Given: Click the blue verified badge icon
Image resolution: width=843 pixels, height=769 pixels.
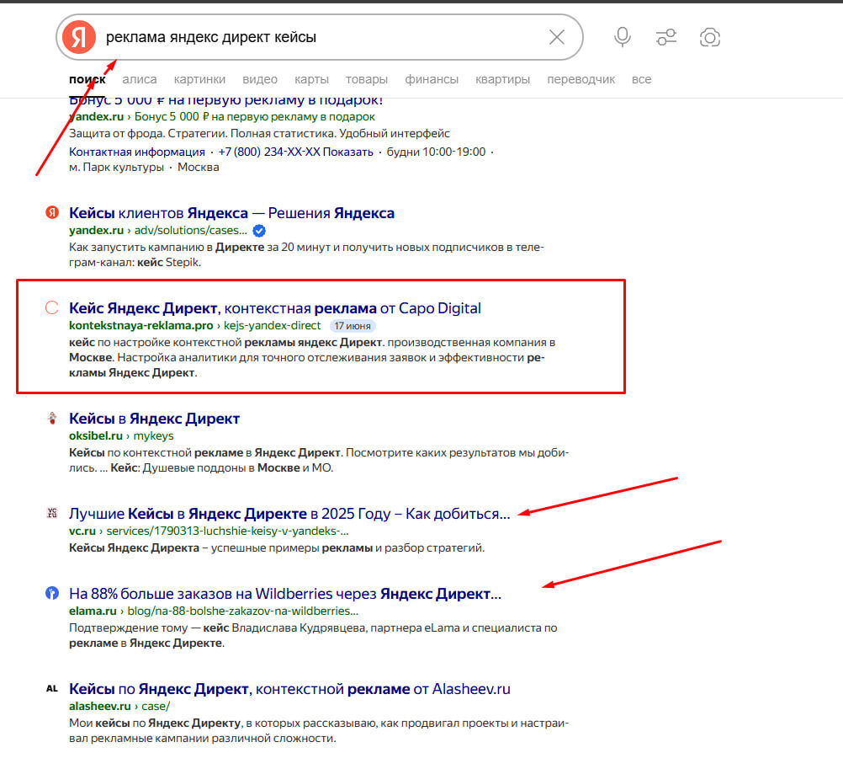Looking at the screenshot, I should pos(259,231).
